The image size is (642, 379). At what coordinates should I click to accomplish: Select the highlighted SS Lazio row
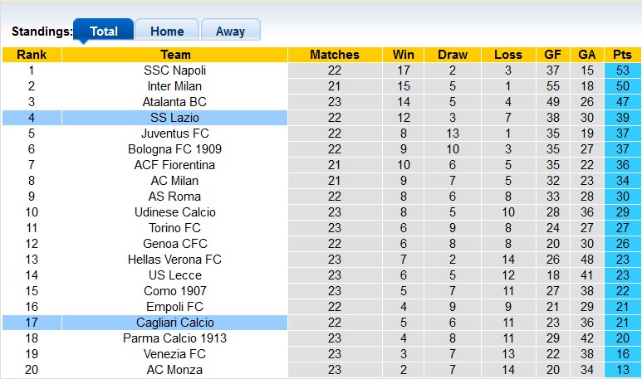coord(174,118)
